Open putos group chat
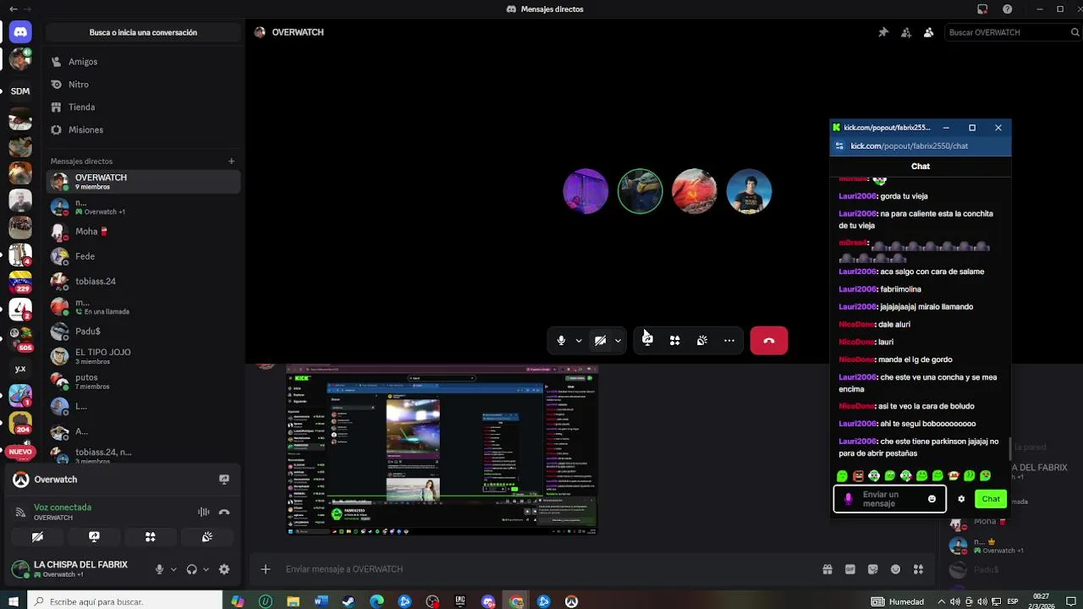Viewport: 1083px width, 609px height. (x=143, y=381)
